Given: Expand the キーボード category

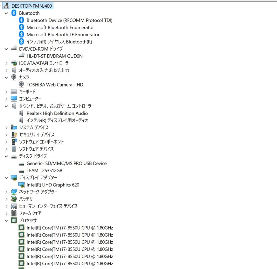Looking at the screenshot, I should 6,92.
